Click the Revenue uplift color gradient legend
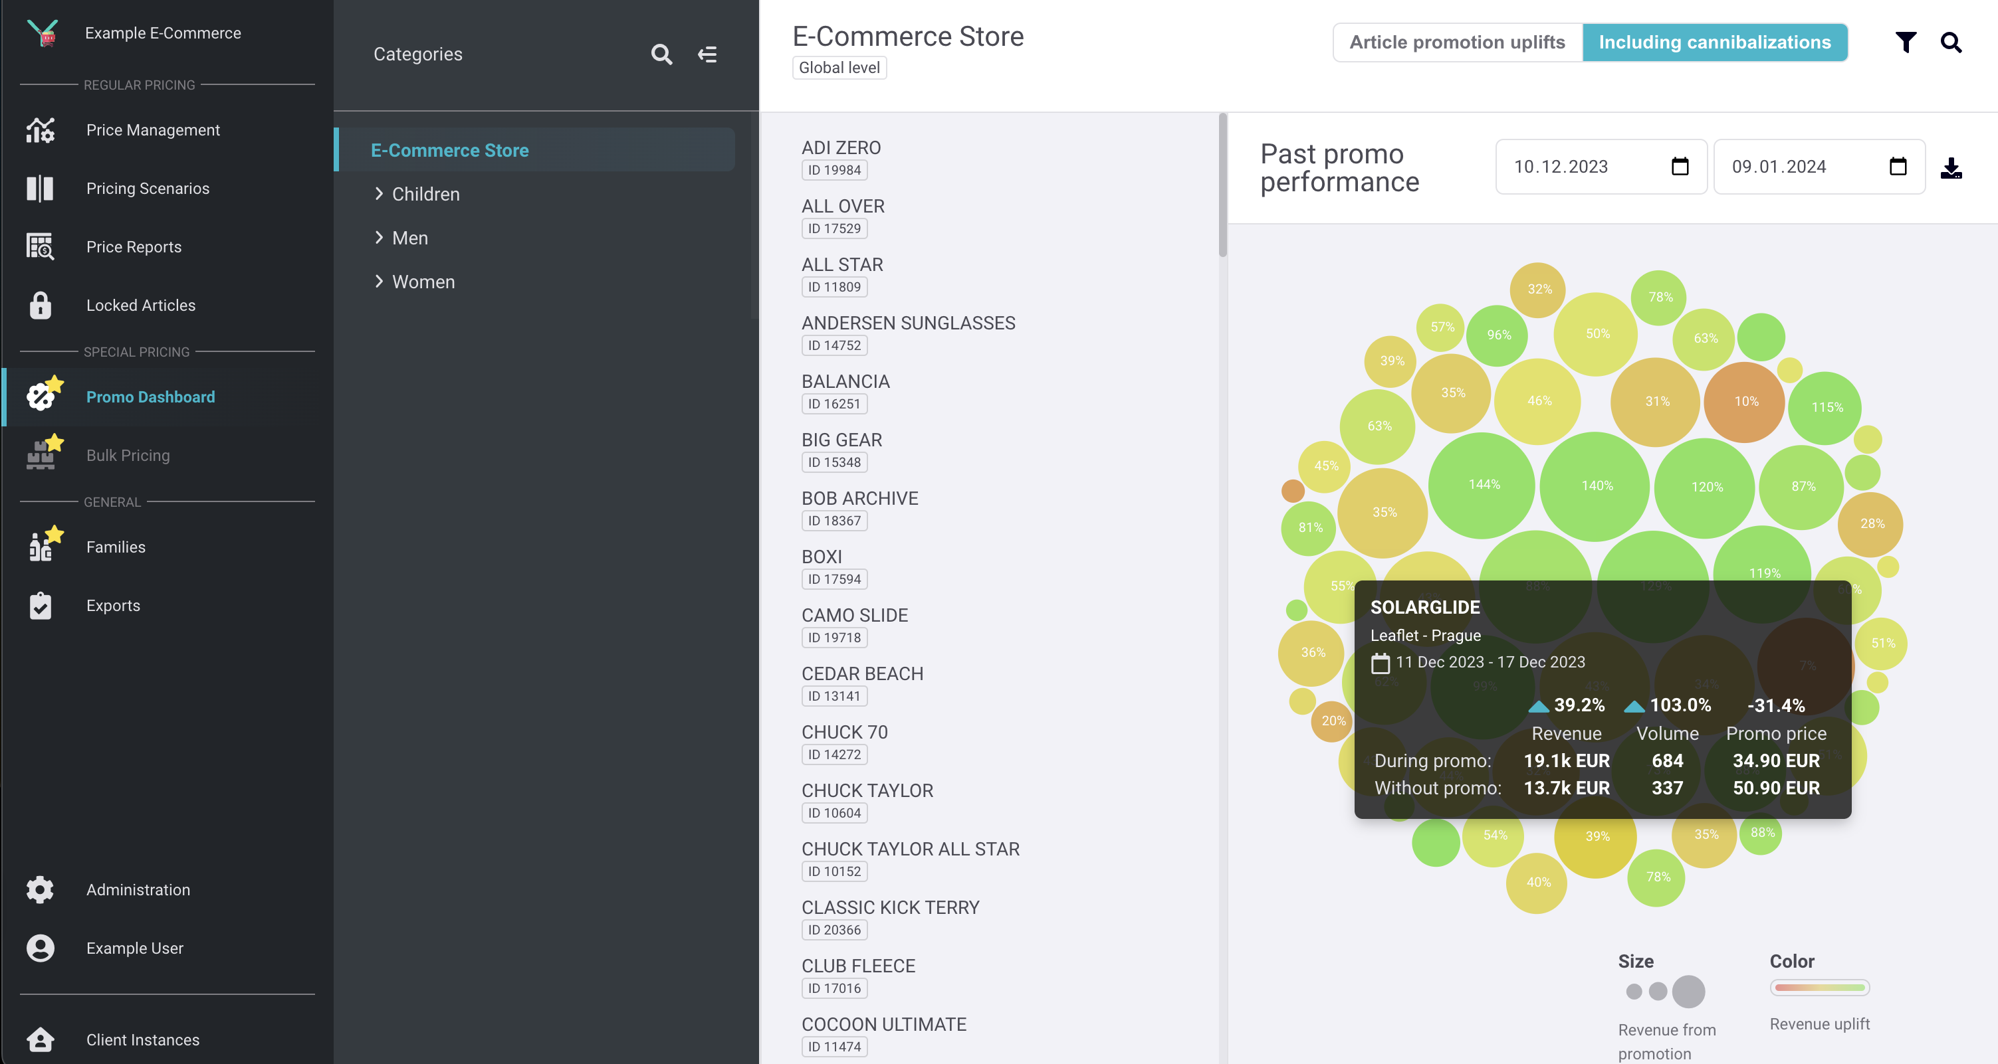 pyautogui.click(x=1819, y=987)
